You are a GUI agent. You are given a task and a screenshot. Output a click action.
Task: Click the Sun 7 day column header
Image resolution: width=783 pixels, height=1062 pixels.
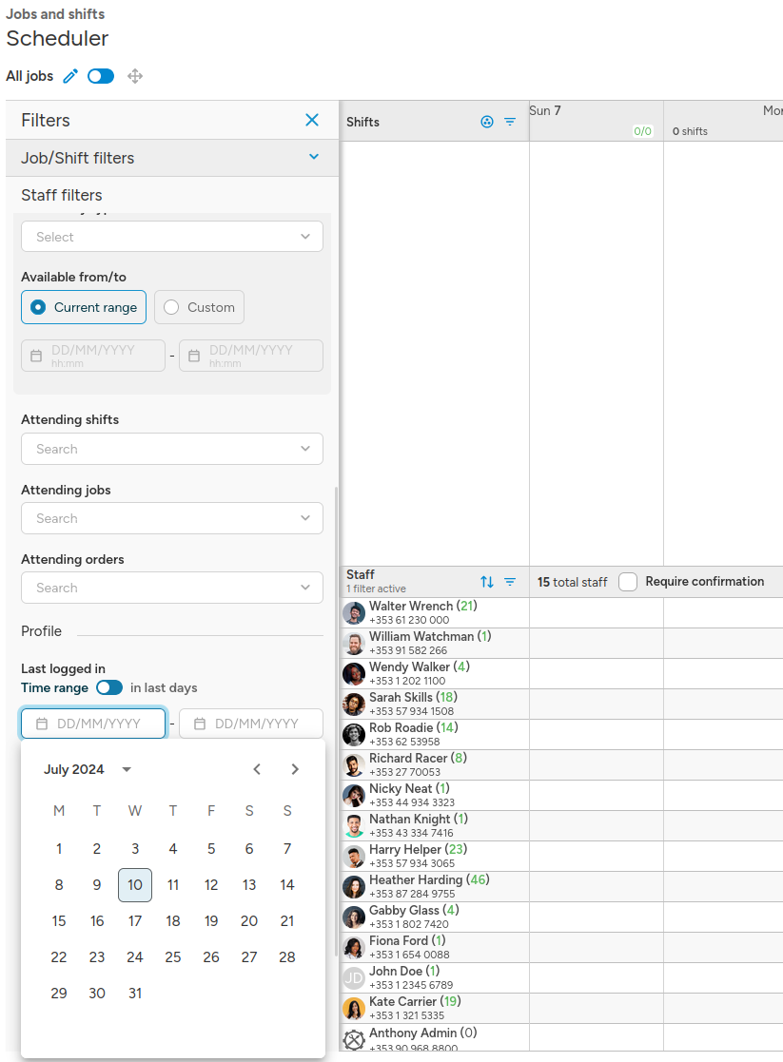tap(596, 122)
